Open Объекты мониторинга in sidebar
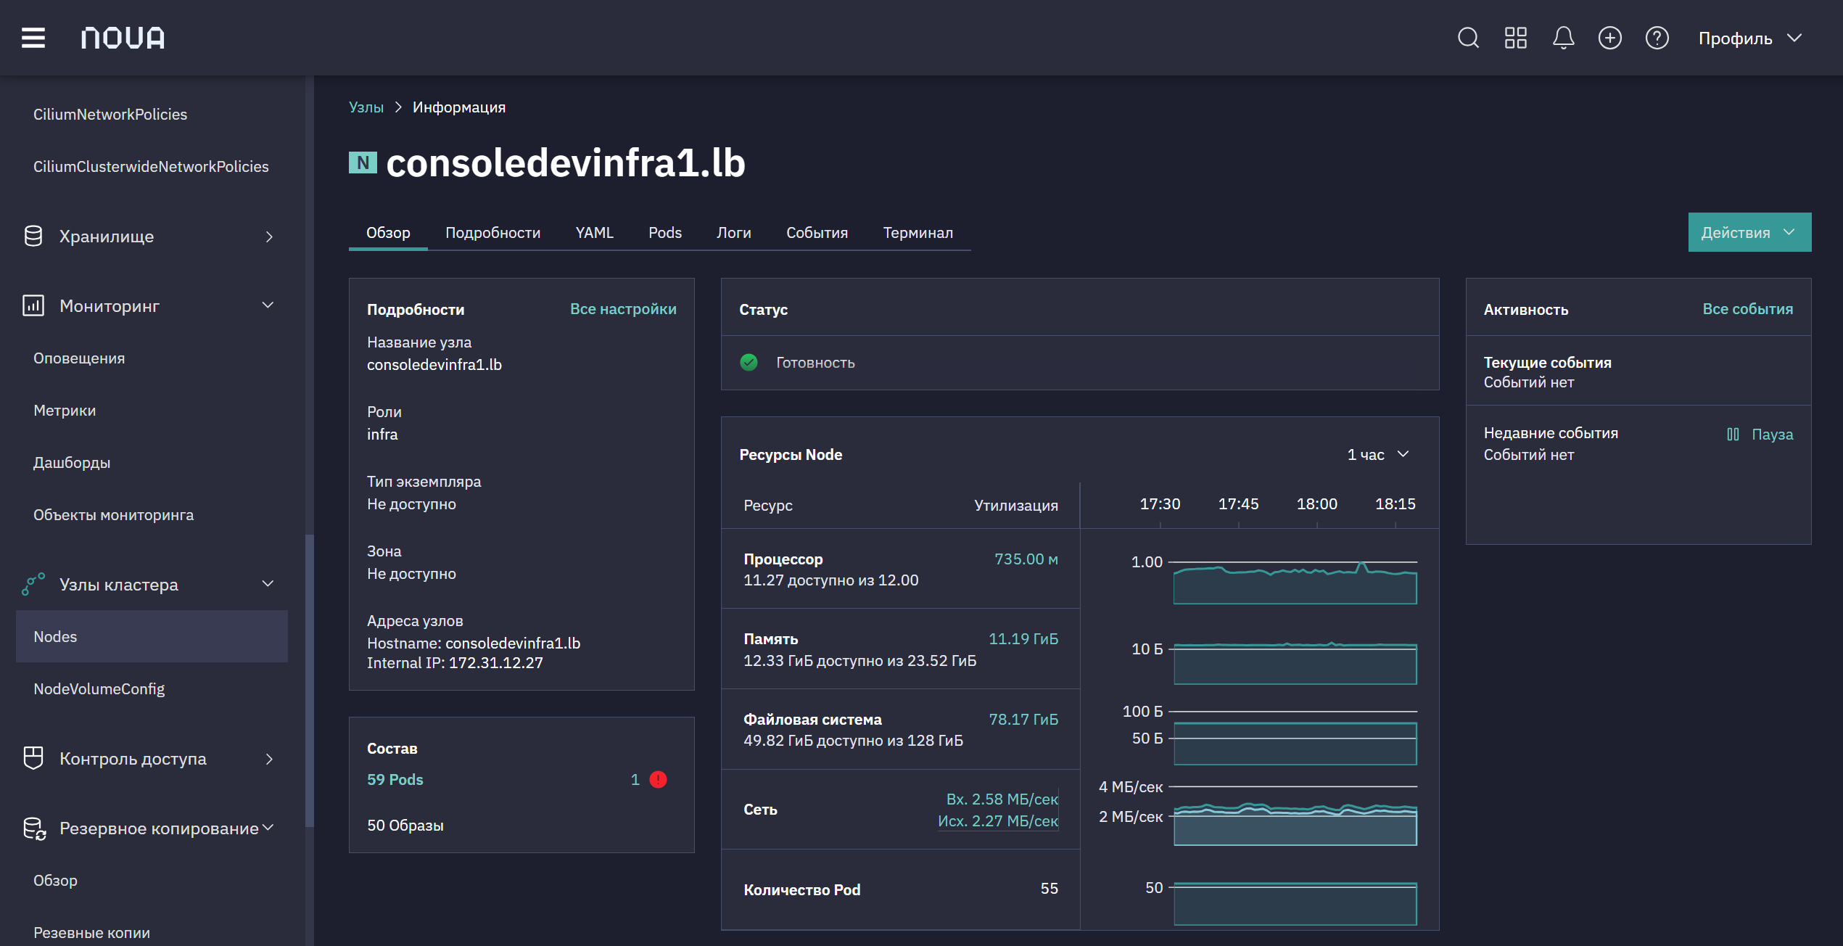1843x946 pixels. click(113, 514)
